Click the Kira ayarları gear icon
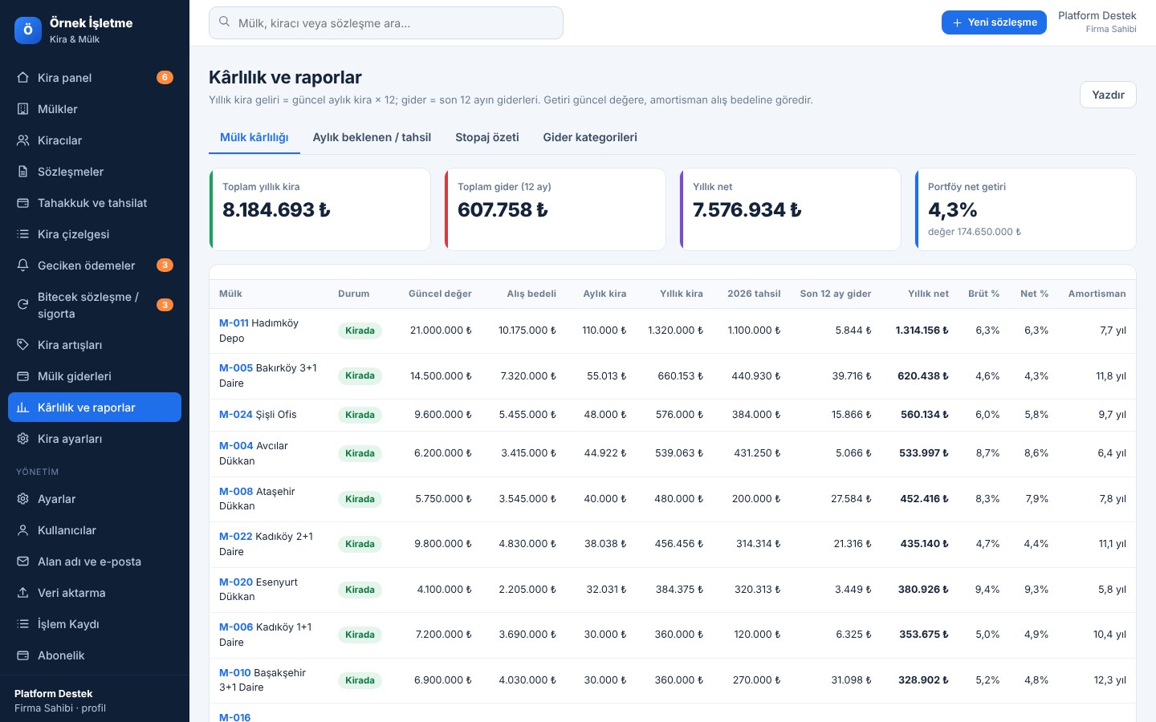 22,439
